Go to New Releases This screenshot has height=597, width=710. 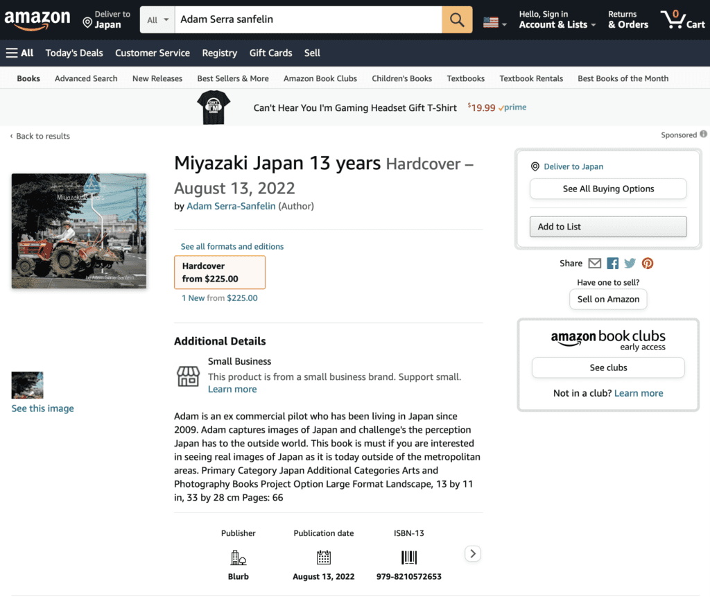point(157,78)
